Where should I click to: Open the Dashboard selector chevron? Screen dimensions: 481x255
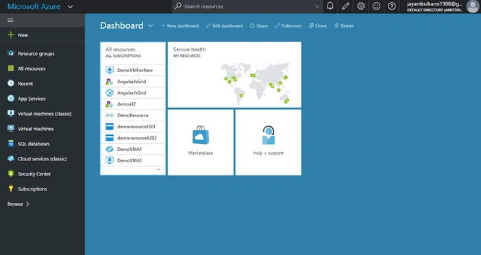[150, 26]
